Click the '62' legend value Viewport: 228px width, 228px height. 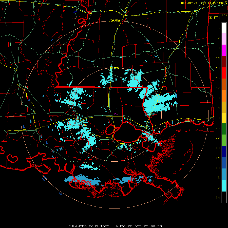tap(218, 38)
